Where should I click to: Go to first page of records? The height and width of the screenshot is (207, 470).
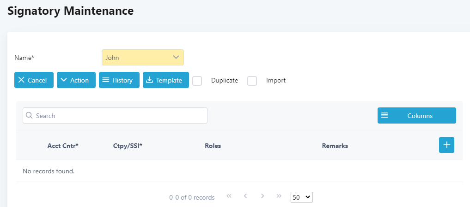pos(229,196)
